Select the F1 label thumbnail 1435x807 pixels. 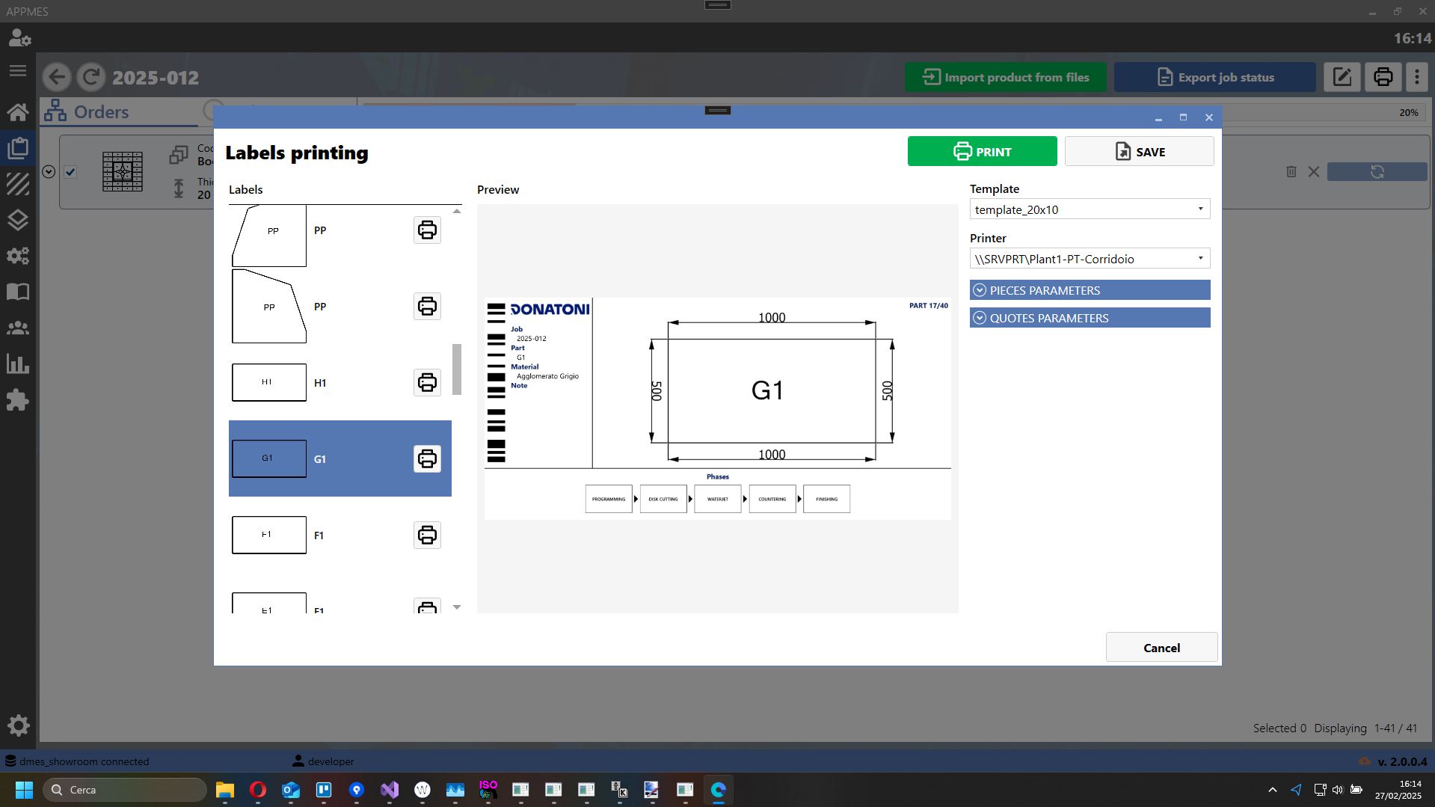coord(269,535)
